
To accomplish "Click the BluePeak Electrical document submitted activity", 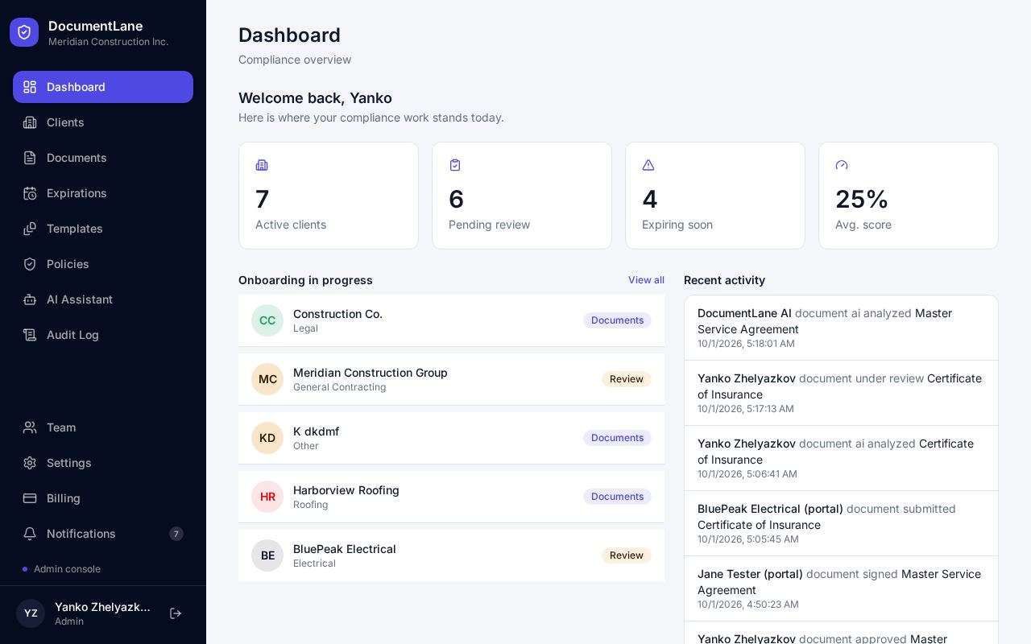I will coord(841,523).
